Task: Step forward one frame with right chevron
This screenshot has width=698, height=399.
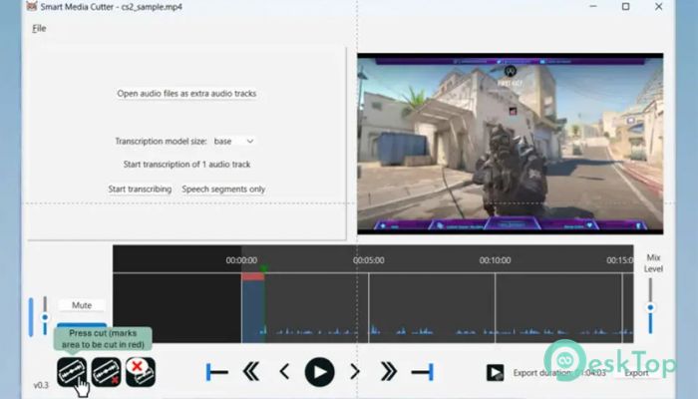Action: click(354, 372)
